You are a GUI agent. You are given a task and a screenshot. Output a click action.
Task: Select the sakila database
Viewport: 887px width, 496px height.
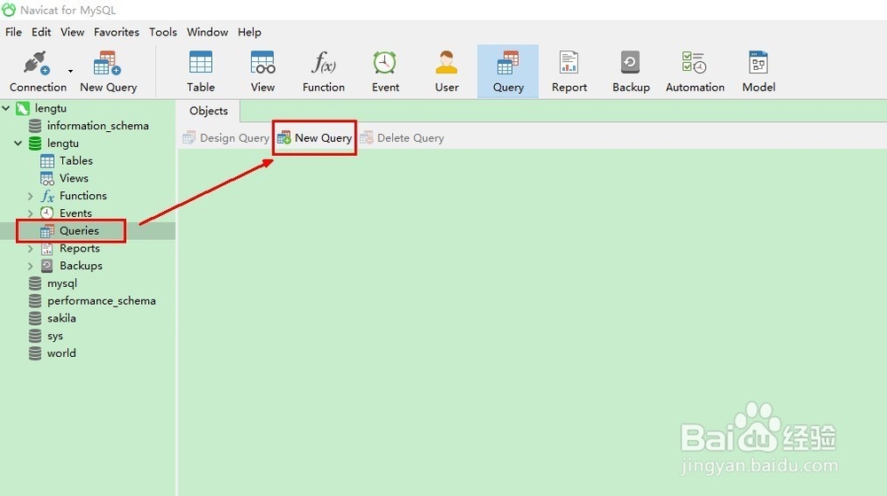click(x=61, y=318)
